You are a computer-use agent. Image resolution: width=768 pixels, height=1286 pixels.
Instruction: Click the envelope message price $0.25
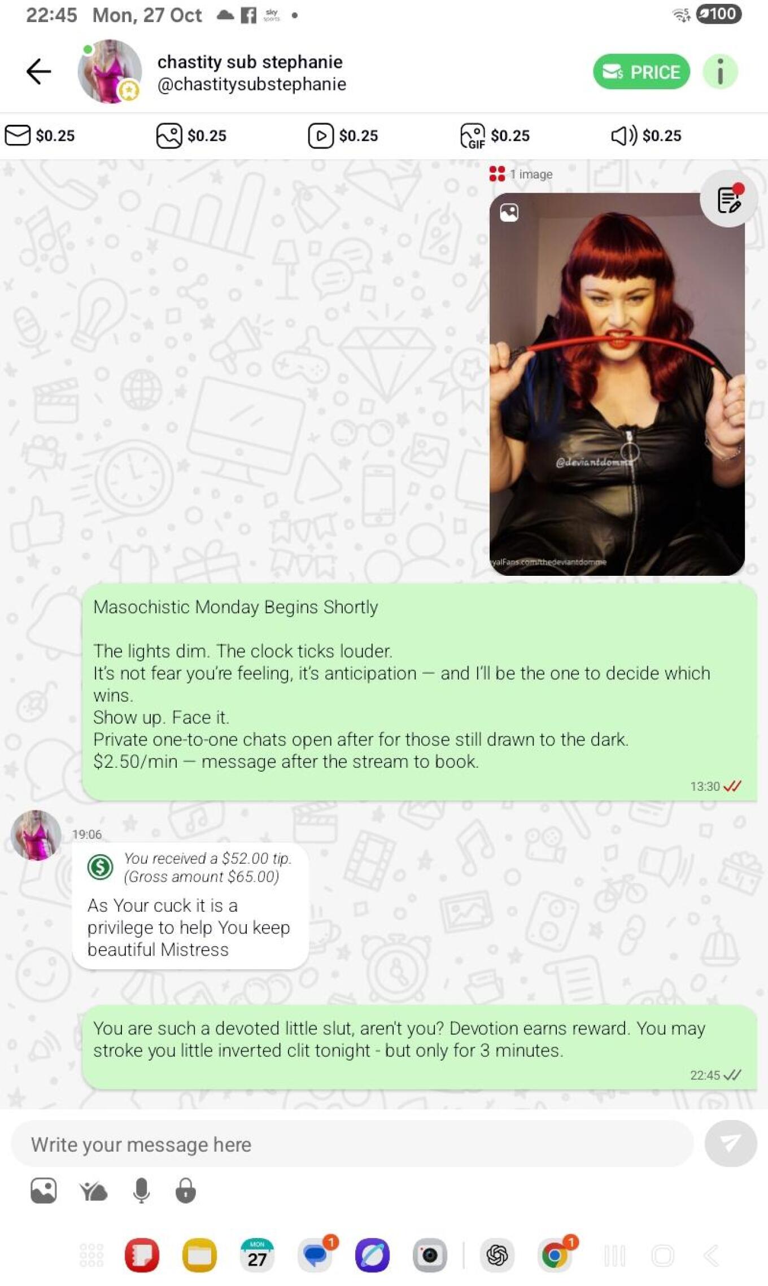click(40, 135)
